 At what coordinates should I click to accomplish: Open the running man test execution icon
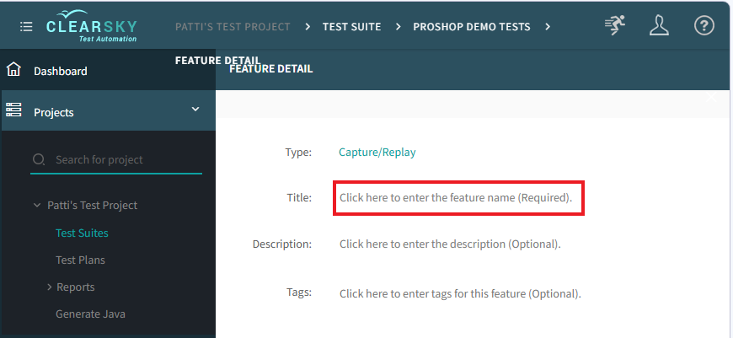[x=615, y=26]
